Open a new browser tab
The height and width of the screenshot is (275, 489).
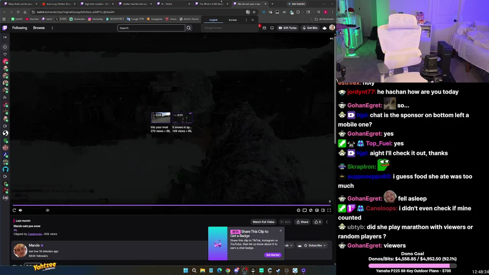click(x=272, y=4)
